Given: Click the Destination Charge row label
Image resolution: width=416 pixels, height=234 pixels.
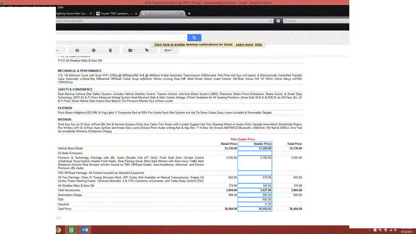Looking at the screenshot, I should pos(70,195).
